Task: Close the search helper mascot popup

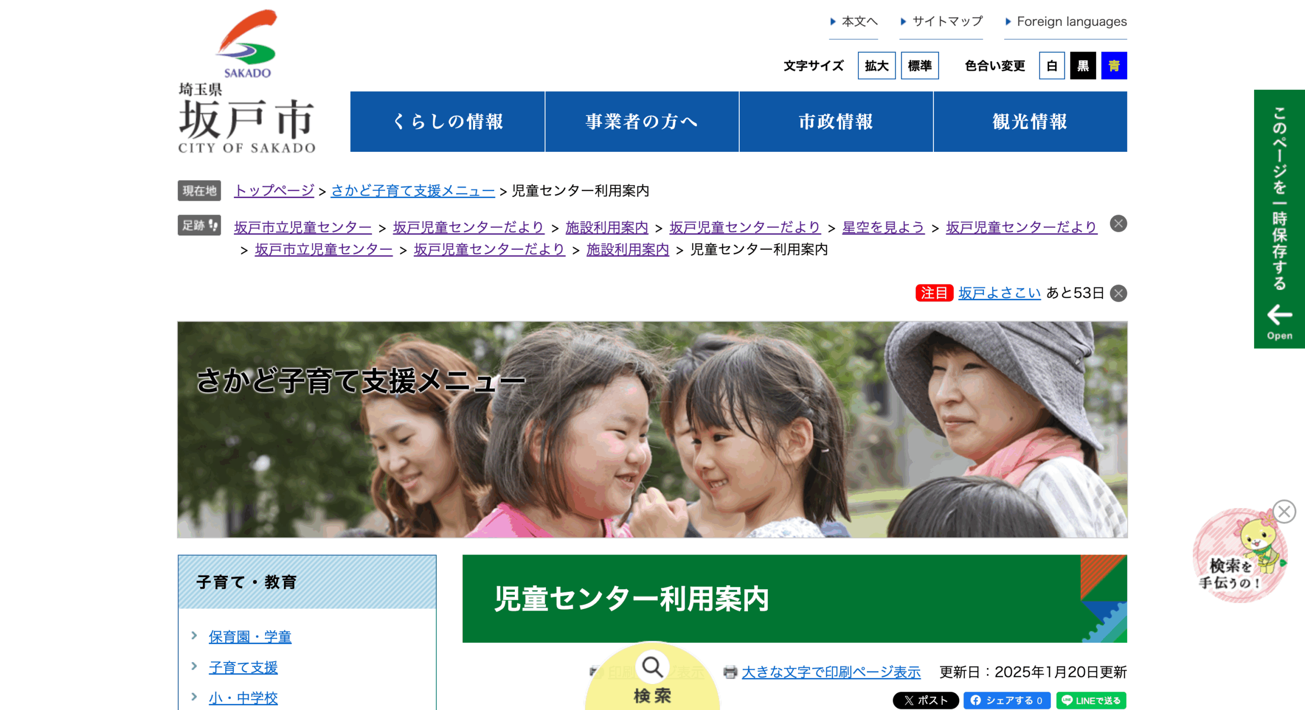Action: pos(1284,511)
